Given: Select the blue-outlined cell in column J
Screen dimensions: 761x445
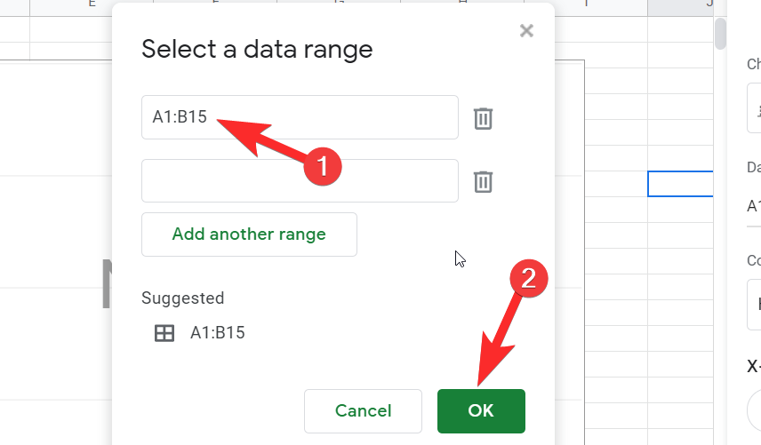Looking at the screenshot, I should [681, 184].
